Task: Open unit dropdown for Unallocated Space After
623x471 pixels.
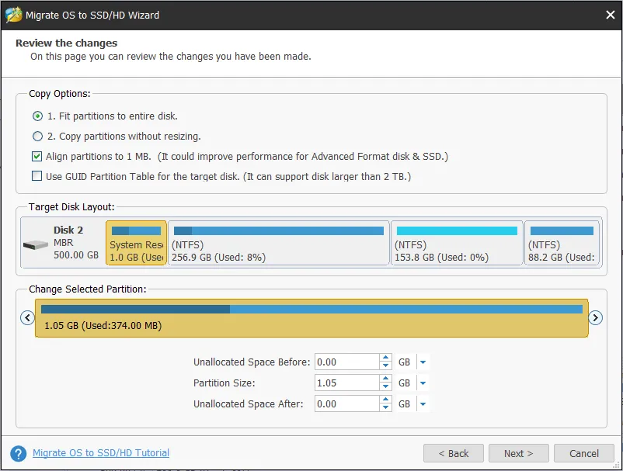Action: (423, 404)
